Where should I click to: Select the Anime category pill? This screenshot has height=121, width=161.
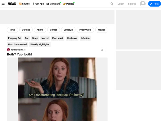click(x=40, y=30)
